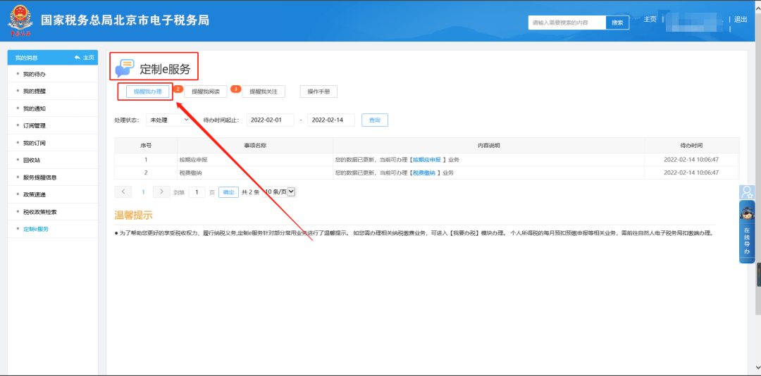This screenshot has height=376, width=761.
Task: Go to previous page arrow
Action: (123, 192)
